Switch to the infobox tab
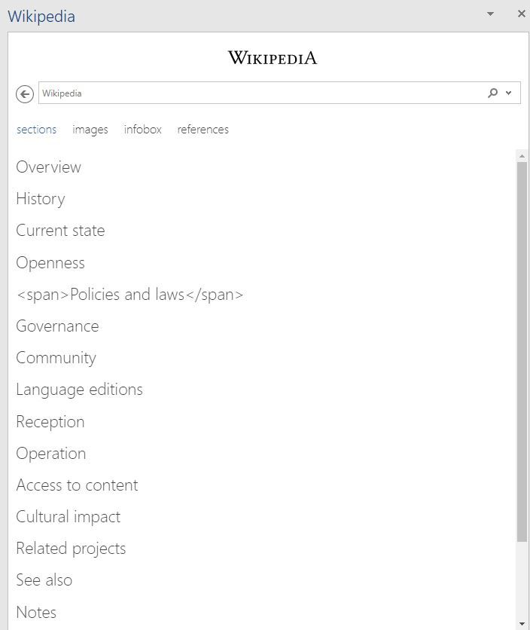The width and height of the screenshot is (530, 630). [142, 130]
